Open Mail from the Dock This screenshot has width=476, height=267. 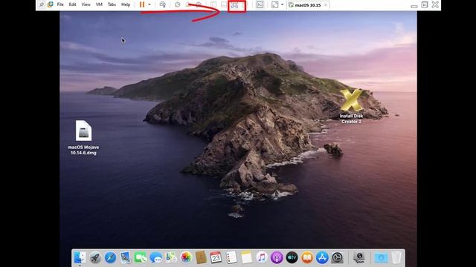coord(125,257)
